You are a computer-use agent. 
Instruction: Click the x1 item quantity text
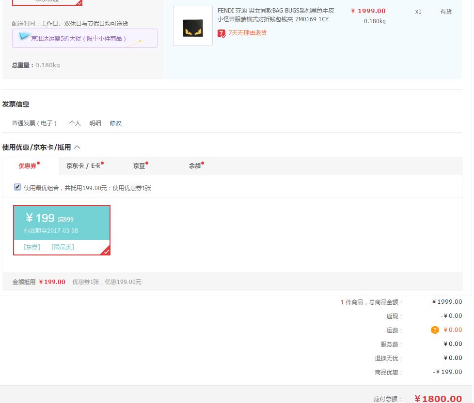pyautogui.click(x=418, y=12)
